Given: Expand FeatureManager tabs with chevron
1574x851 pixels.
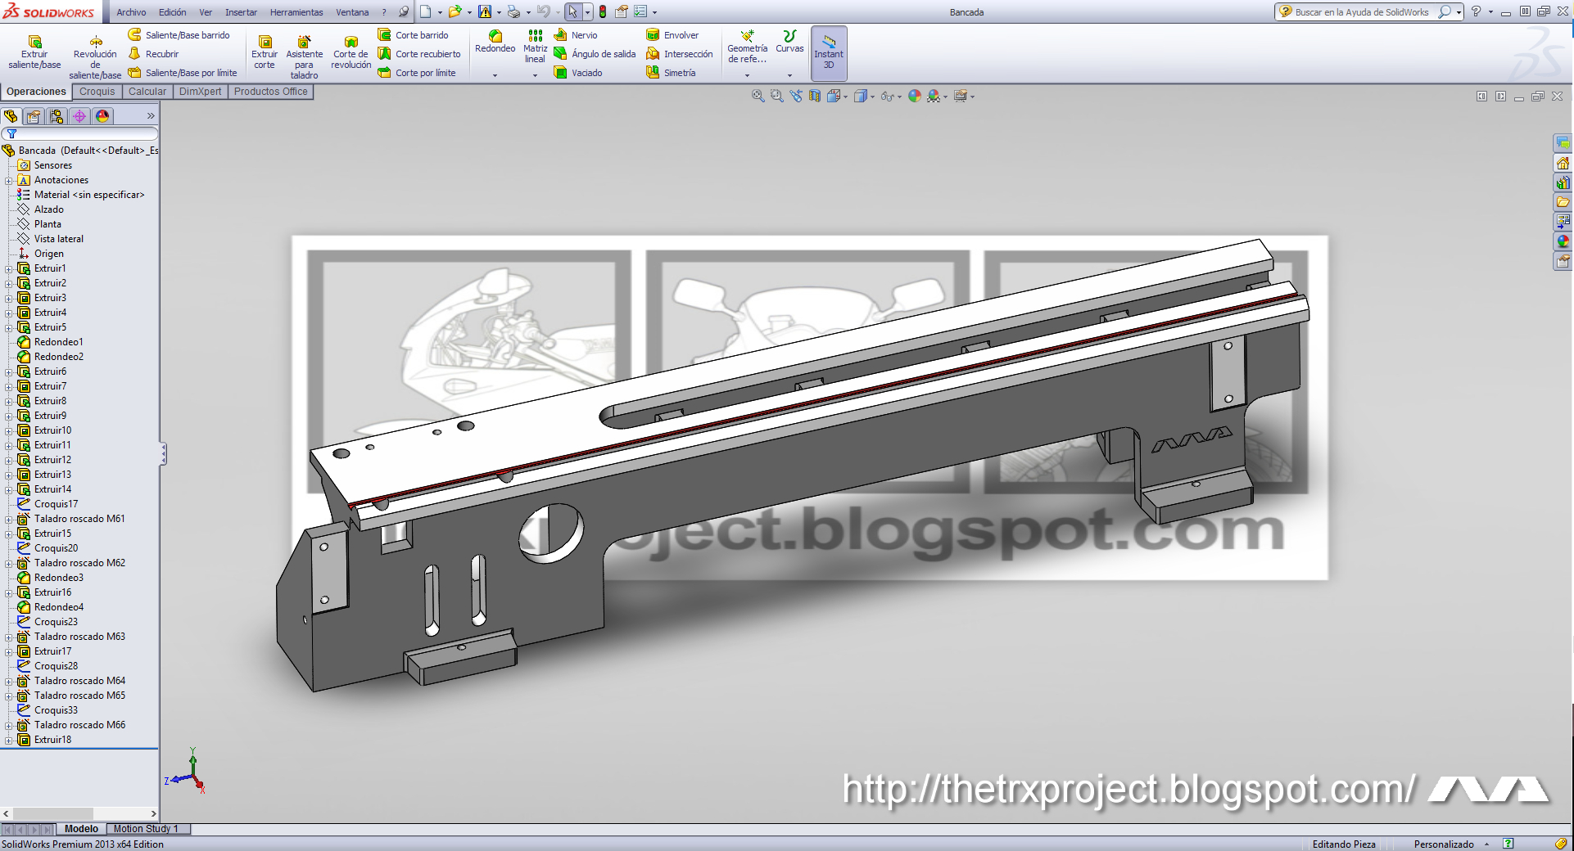Looking at the screenshot, I should click(151, 116).
